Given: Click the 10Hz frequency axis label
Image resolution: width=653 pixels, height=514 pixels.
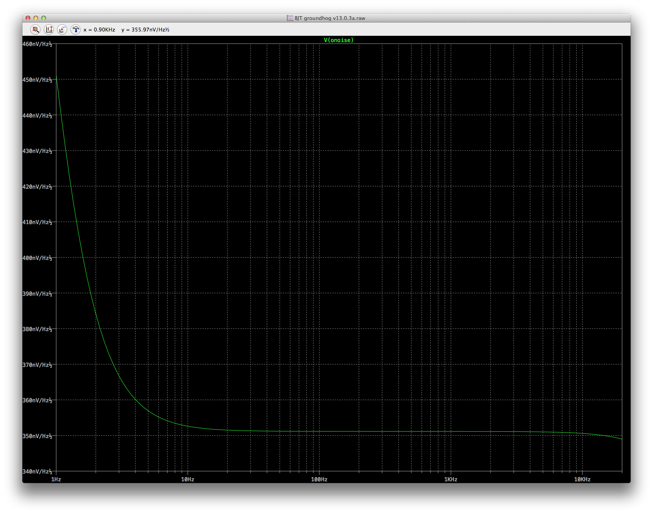Looking at the screenshot, I should pos(188,479).
